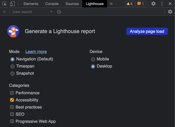Select Timespan mode radio button

coord(12,66)
